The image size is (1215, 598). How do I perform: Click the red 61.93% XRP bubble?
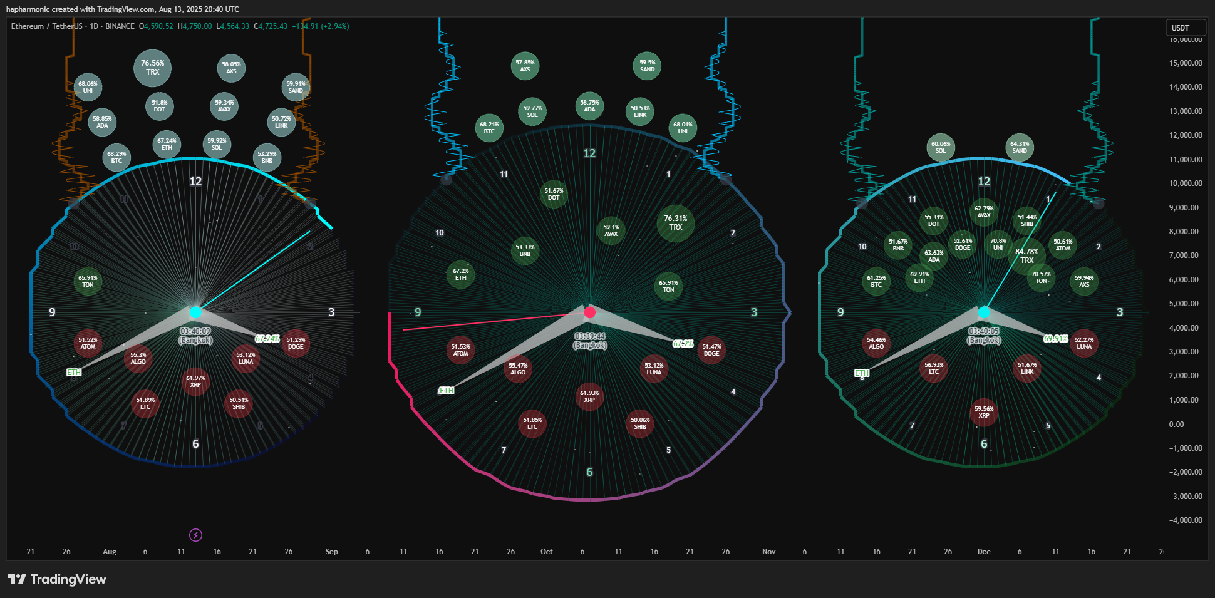[589, 396]
